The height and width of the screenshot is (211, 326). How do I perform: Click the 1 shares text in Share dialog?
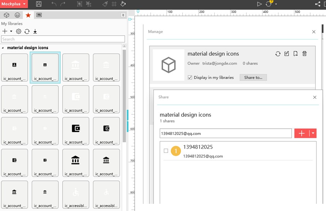pos(167,121)
